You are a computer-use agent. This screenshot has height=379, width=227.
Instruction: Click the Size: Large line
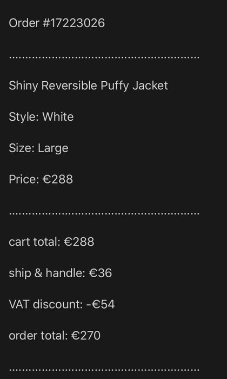click(38, 148)
